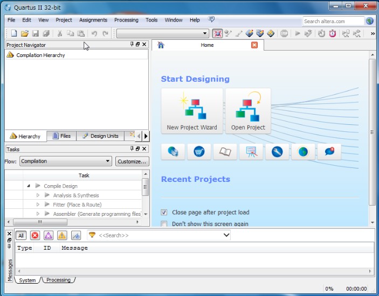Click the Undo arrow icon
The width and height of the screenshot is (379, 296).
[x=94, y=33]
